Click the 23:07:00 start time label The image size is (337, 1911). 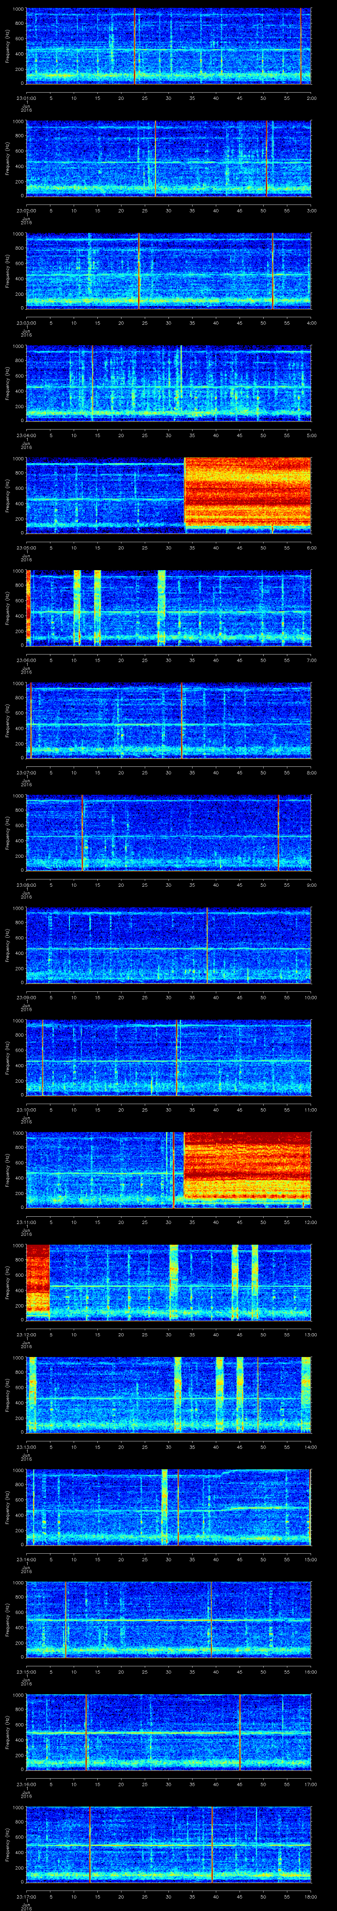(x=26, y=772)
